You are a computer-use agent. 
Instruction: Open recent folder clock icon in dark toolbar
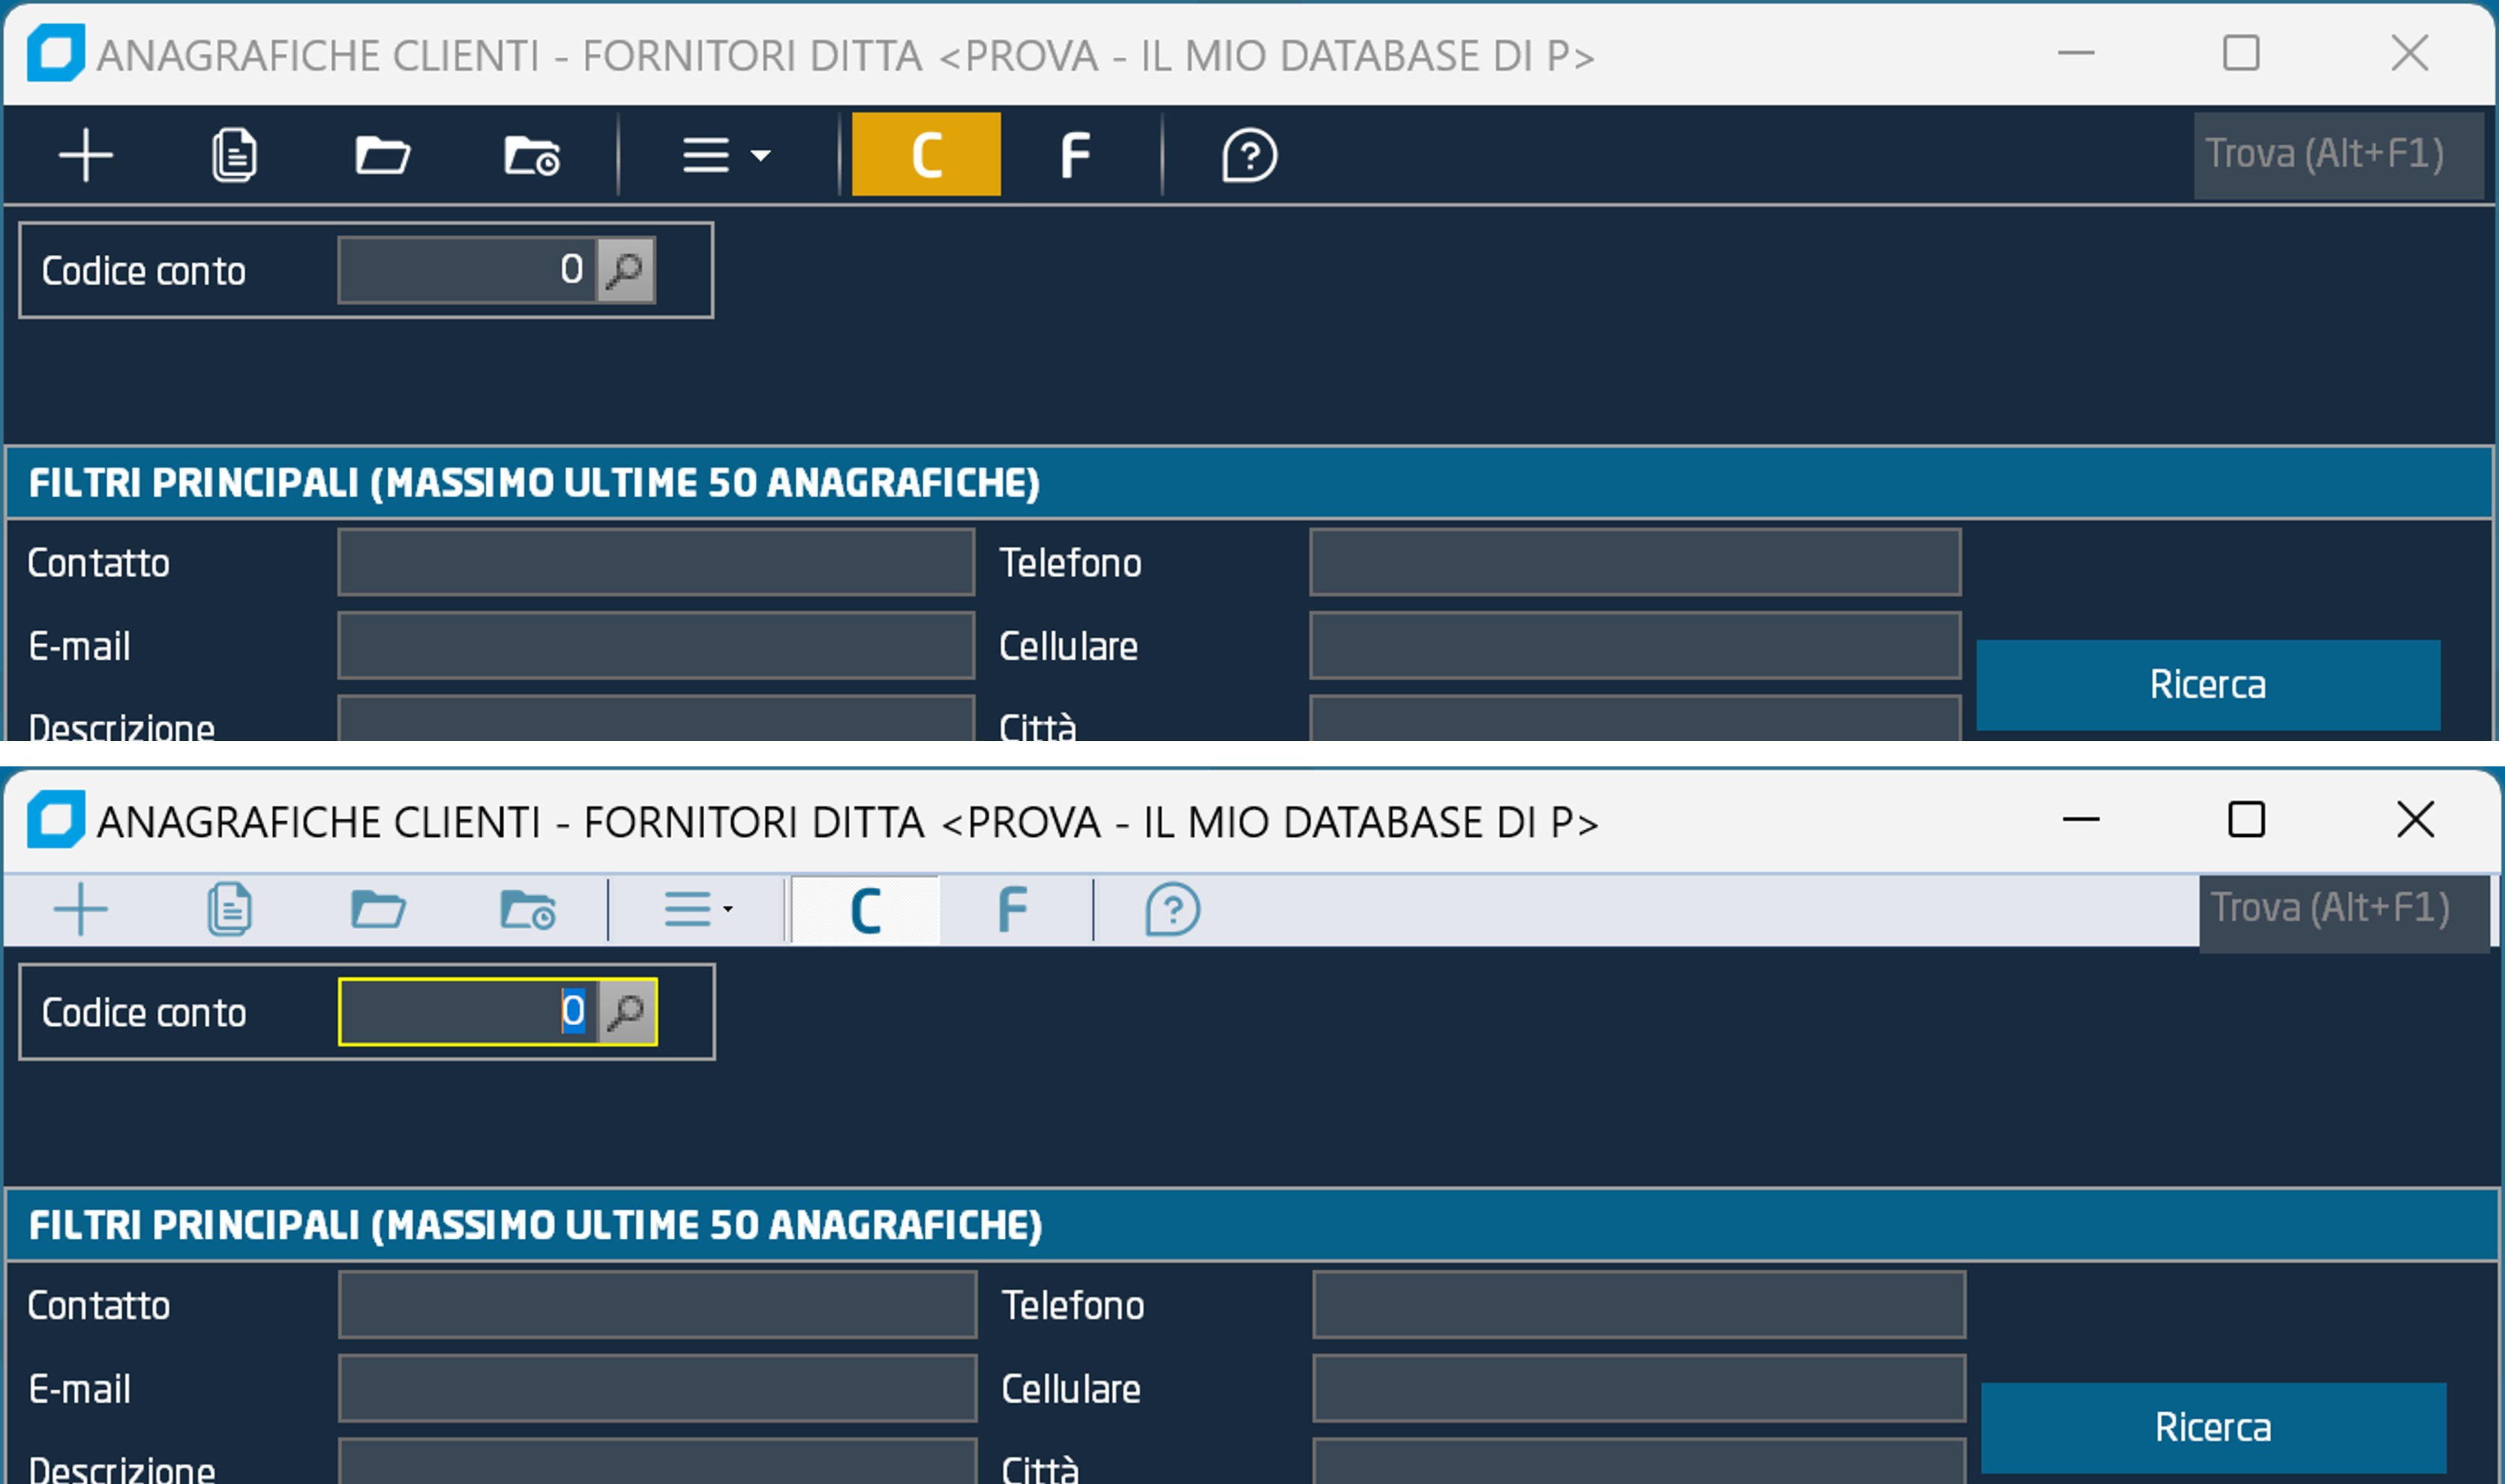pyautogui.click(x=531, y=156)
